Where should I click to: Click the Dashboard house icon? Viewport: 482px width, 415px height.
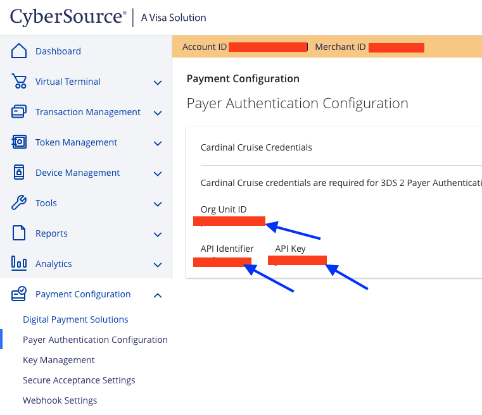[19, 51]
